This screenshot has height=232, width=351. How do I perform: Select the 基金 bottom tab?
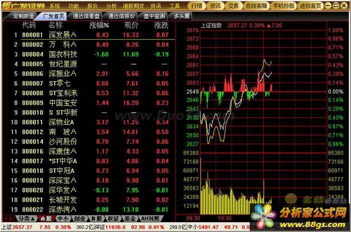130,218
